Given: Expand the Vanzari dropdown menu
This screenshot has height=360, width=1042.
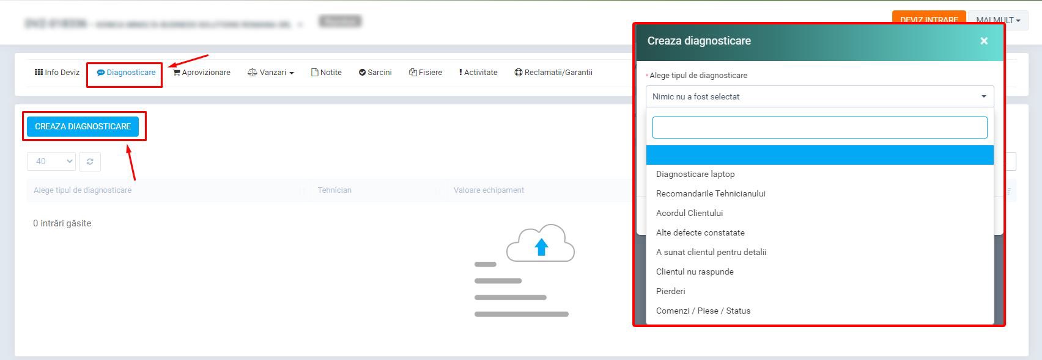Looking at the screenshot, I should [x=270, y=72].
